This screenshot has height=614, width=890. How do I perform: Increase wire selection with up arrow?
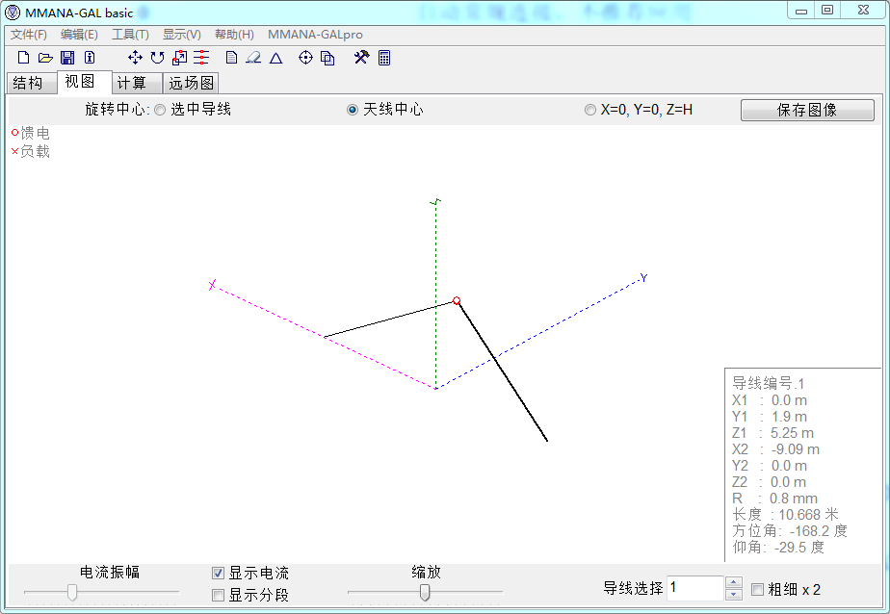(x=734, y=582)
